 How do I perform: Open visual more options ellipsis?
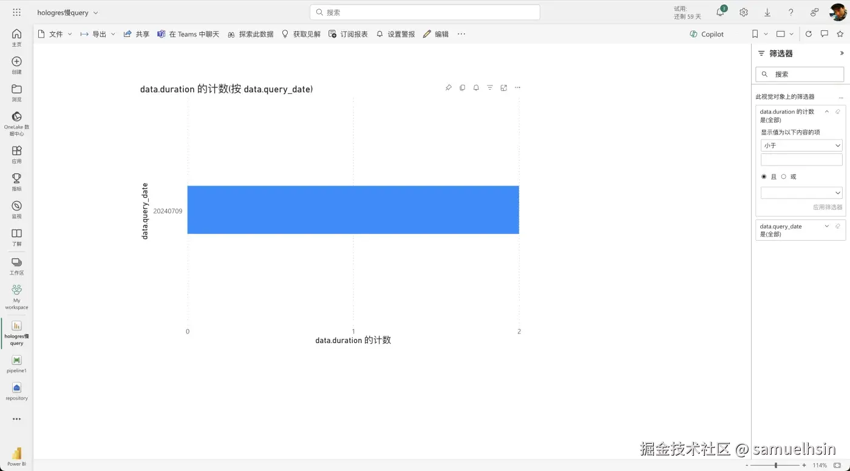tap(517, 88)
